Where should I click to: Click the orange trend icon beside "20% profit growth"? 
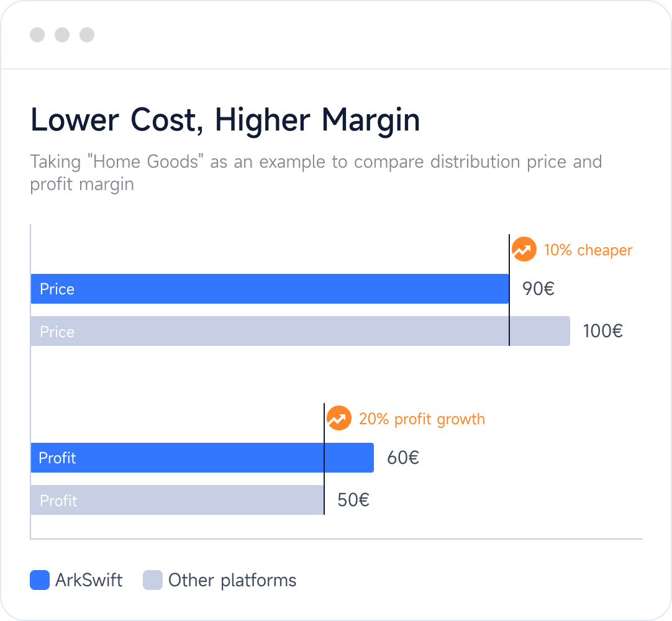pyautogui.click(x=338, y=419)
